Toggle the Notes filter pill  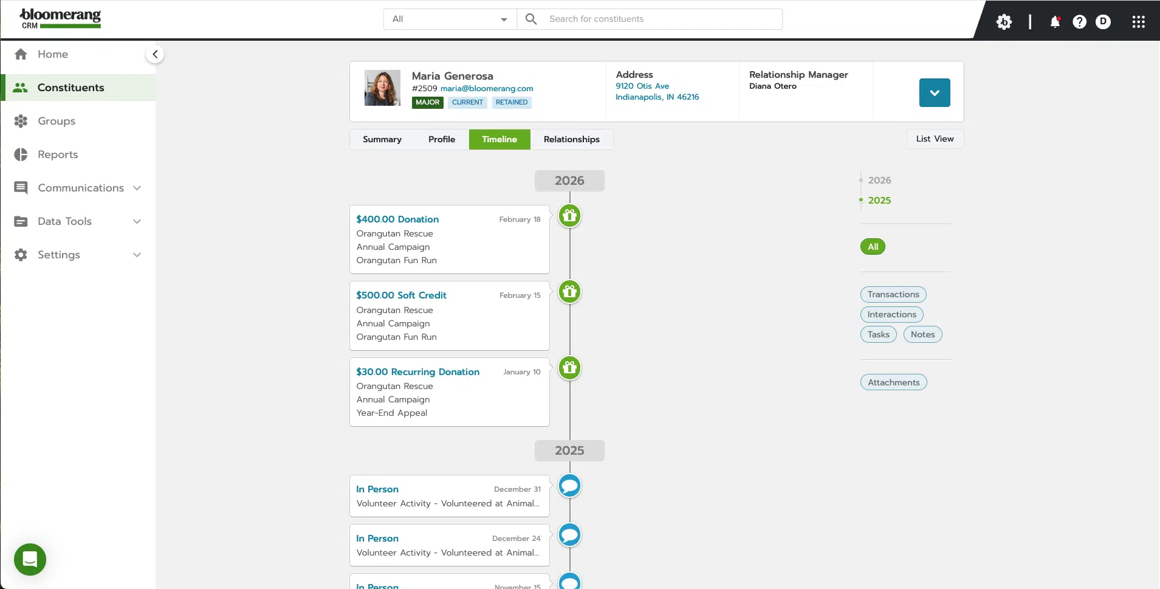click(922, 334)
